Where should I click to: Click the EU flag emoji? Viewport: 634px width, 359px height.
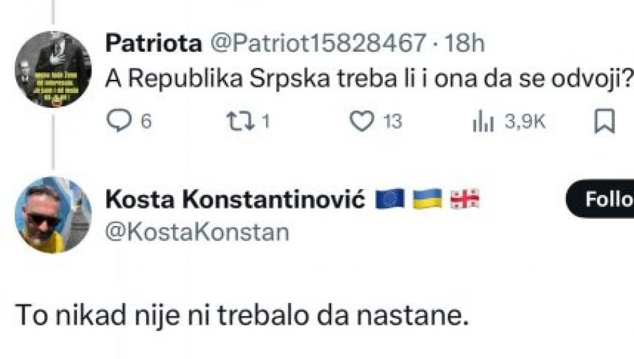tap(391, 200)
